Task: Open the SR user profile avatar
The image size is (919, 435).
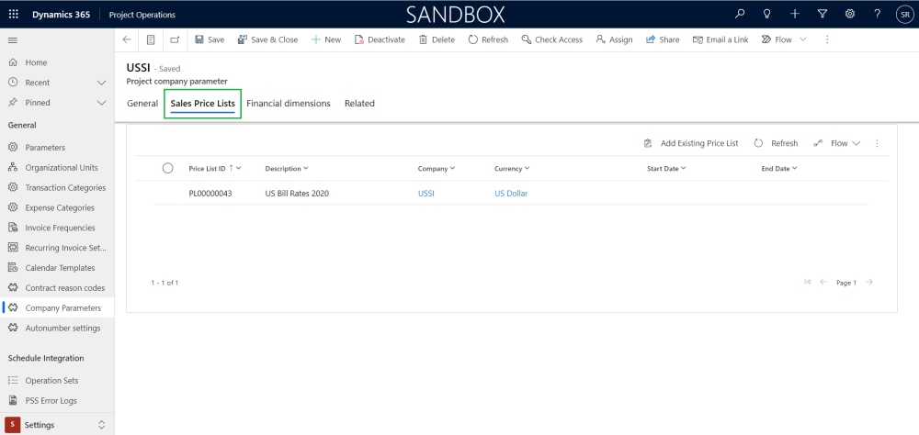Action: click(905, 15)
